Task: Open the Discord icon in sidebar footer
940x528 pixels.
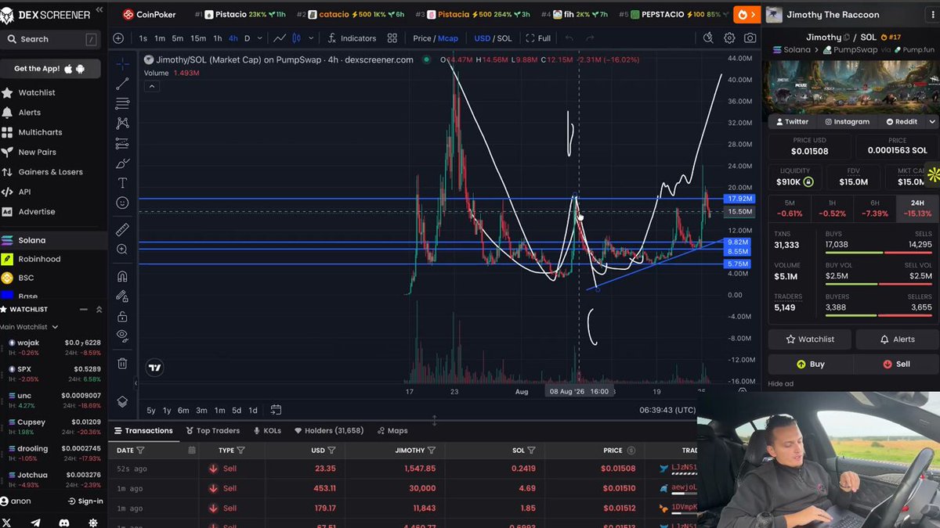Action: point(64,523)
